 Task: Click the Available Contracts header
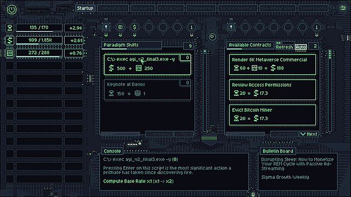click(x=250, y=45)
